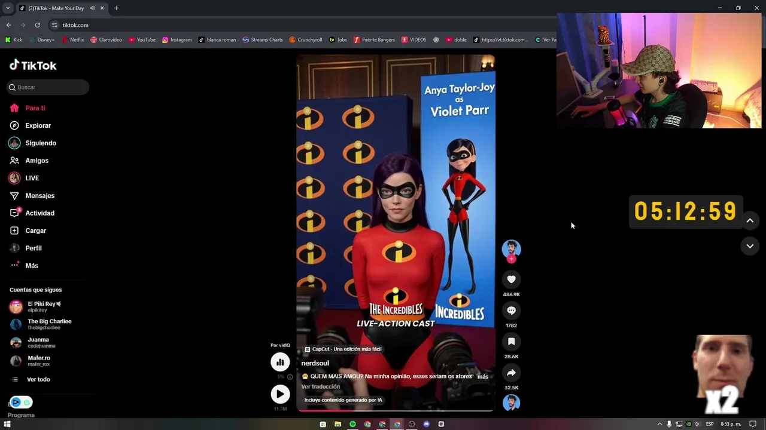Open CapCut from the taskbar
766x430 pixels.
point(441,424)
